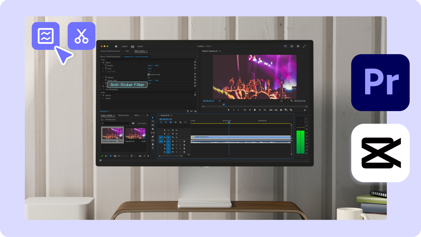Expand the Panner audio effect
The width and height of the screenshot is (421, 237).
tap(101, 98)
